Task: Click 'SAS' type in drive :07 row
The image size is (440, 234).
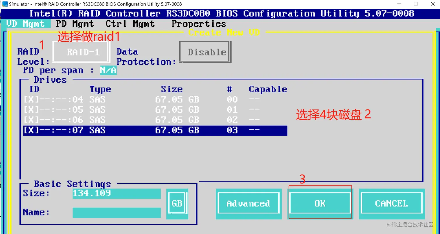Action: [97, 130]
